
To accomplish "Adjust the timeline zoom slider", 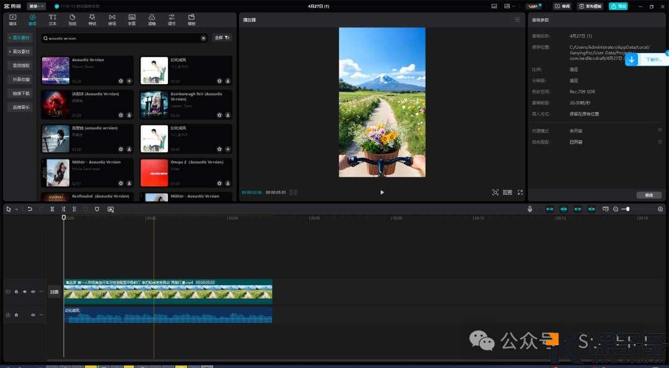I will [627, 209].
